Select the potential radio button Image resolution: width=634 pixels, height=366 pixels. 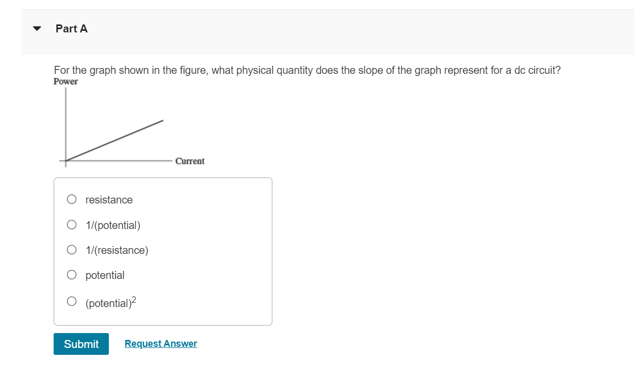[72, 275]
